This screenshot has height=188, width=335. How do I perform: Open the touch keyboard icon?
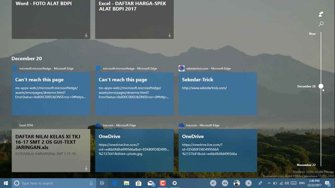click(293, 183)
